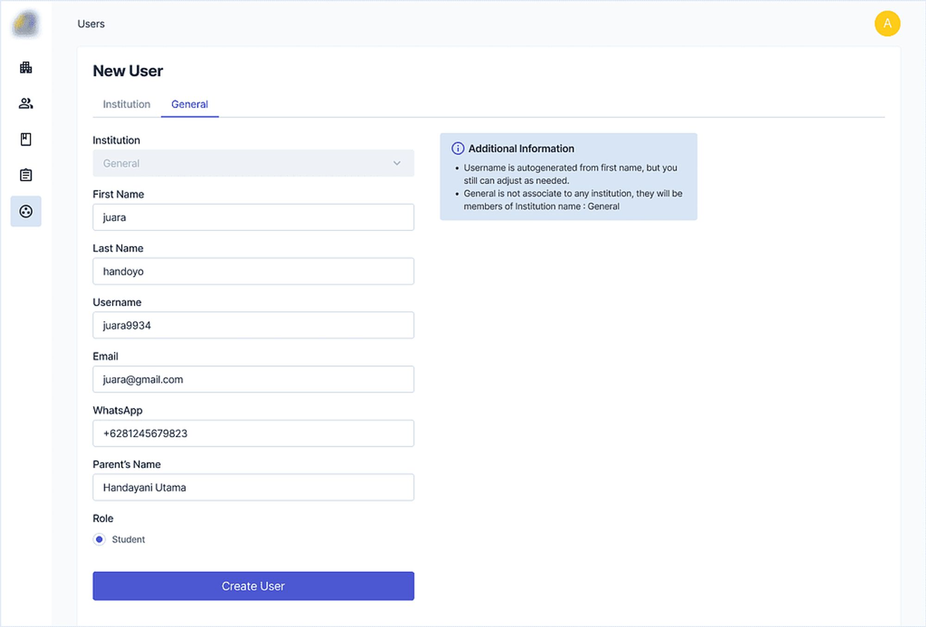This screenshot has width=926, height=627.
Task: Click the note about autogenerated username
Action: pyautogui.click(x=570, y=174)
